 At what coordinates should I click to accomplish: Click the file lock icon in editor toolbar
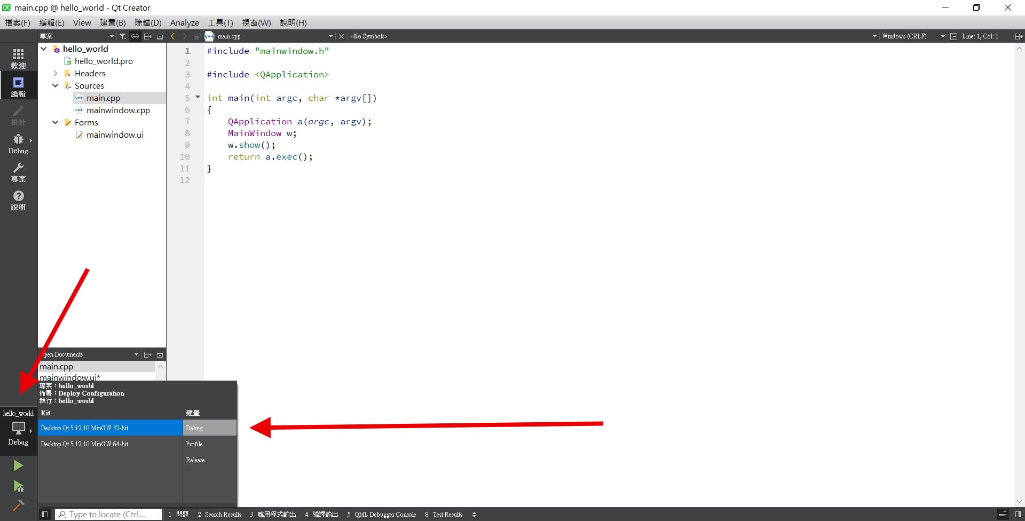[196, 36]
